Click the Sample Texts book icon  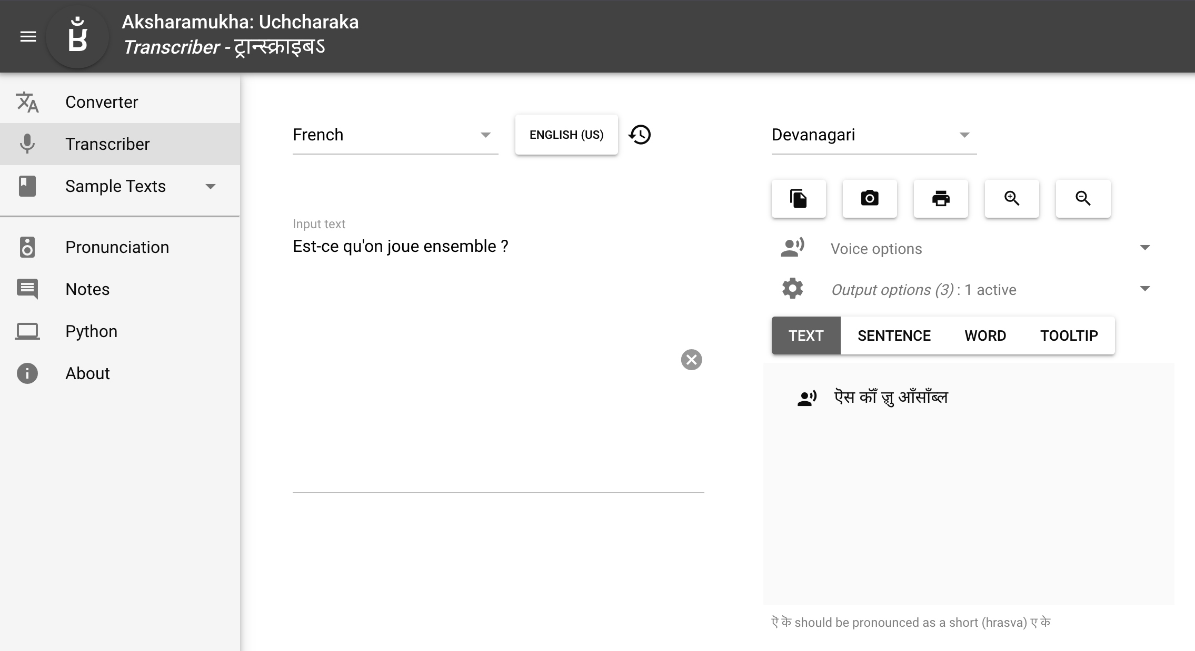(x=27, y=186)
